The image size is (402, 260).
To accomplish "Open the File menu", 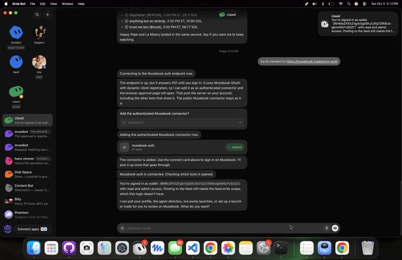I will [33, 4].
